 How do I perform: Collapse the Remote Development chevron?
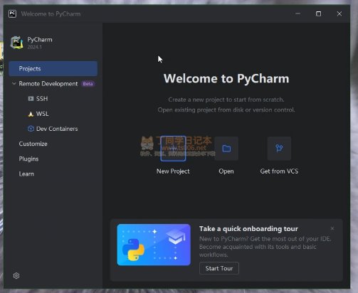click(x=14, y=84)
